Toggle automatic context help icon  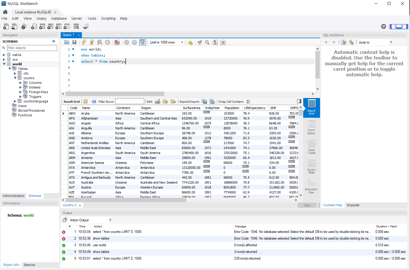(x=351, y=42)
